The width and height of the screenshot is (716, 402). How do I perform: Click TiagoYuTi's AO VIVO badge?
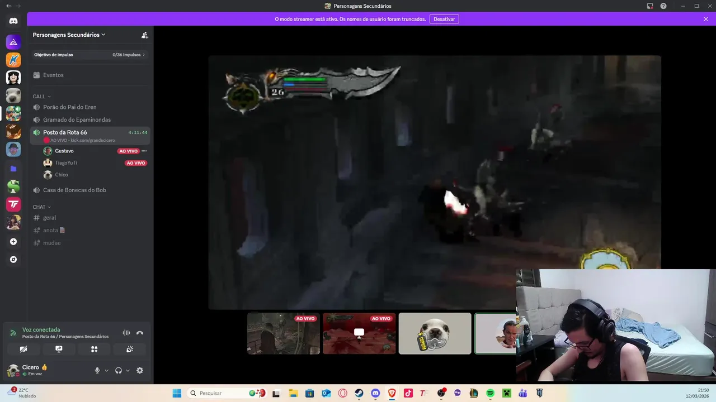136,163
